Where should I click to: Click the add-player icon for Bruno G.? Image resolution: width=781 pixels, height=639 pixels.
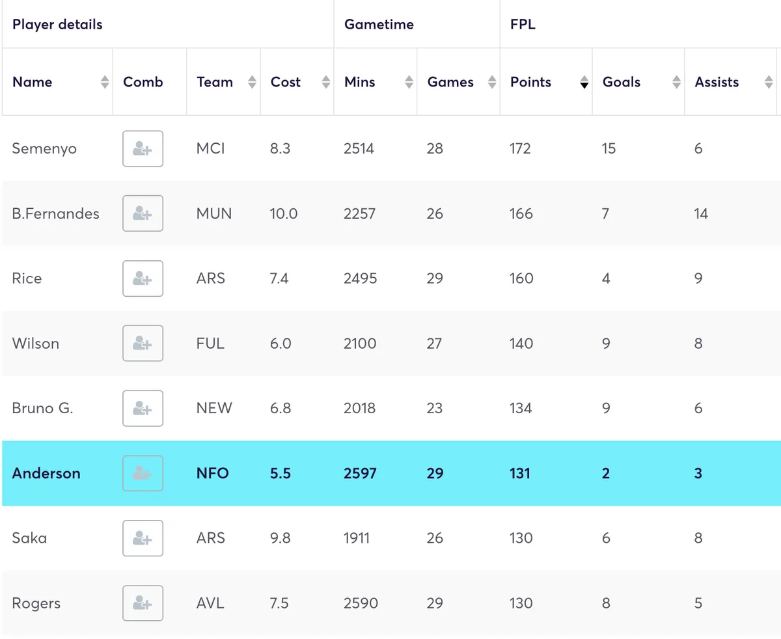point(143,408)
